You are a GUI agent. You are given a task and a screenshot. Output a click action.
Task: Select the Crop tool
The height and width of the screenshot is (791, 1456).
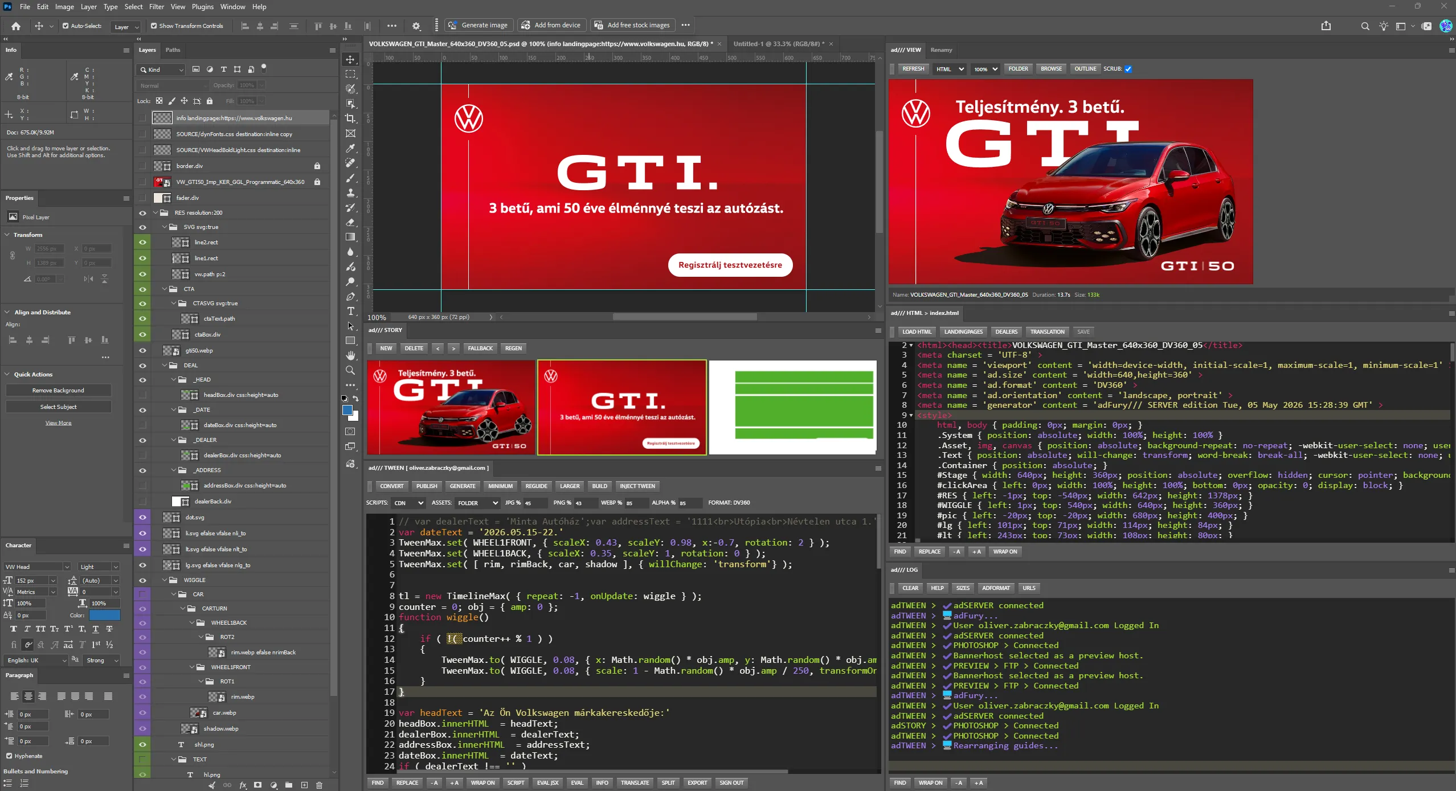pos(350,118)
